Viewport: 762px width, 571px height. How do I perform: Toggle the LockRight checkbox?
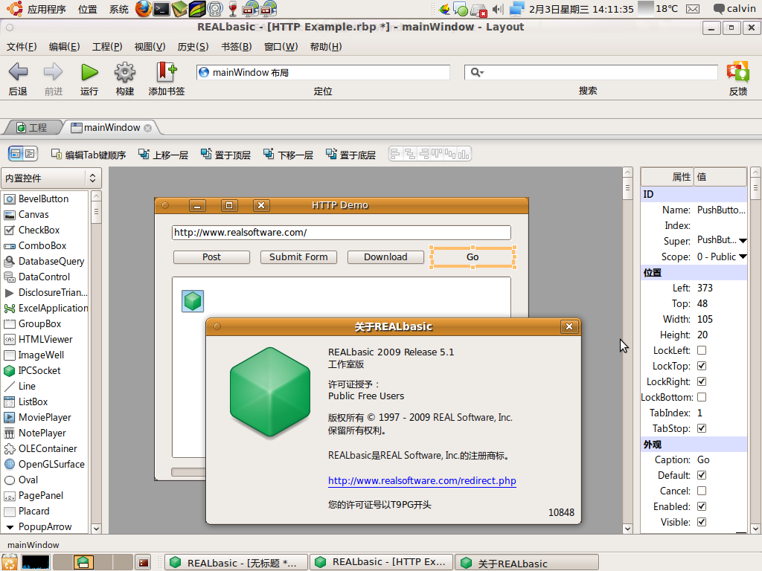pos(702,381)
